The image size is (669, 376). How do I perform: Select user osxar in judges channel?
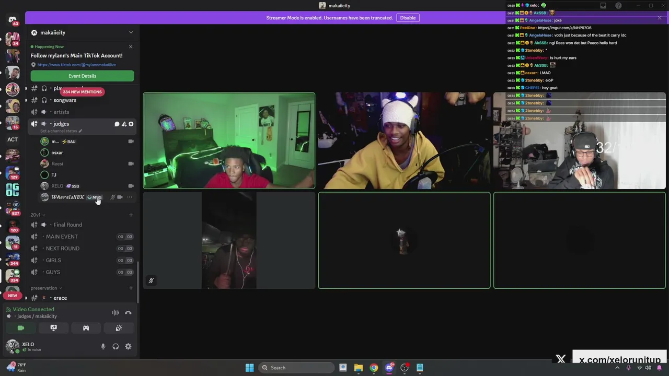[x=86, y=152]
